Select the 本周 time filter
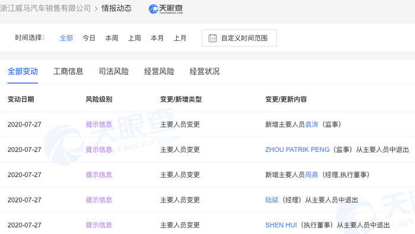This screenshot has width=415, height=234. click(111, 38)
